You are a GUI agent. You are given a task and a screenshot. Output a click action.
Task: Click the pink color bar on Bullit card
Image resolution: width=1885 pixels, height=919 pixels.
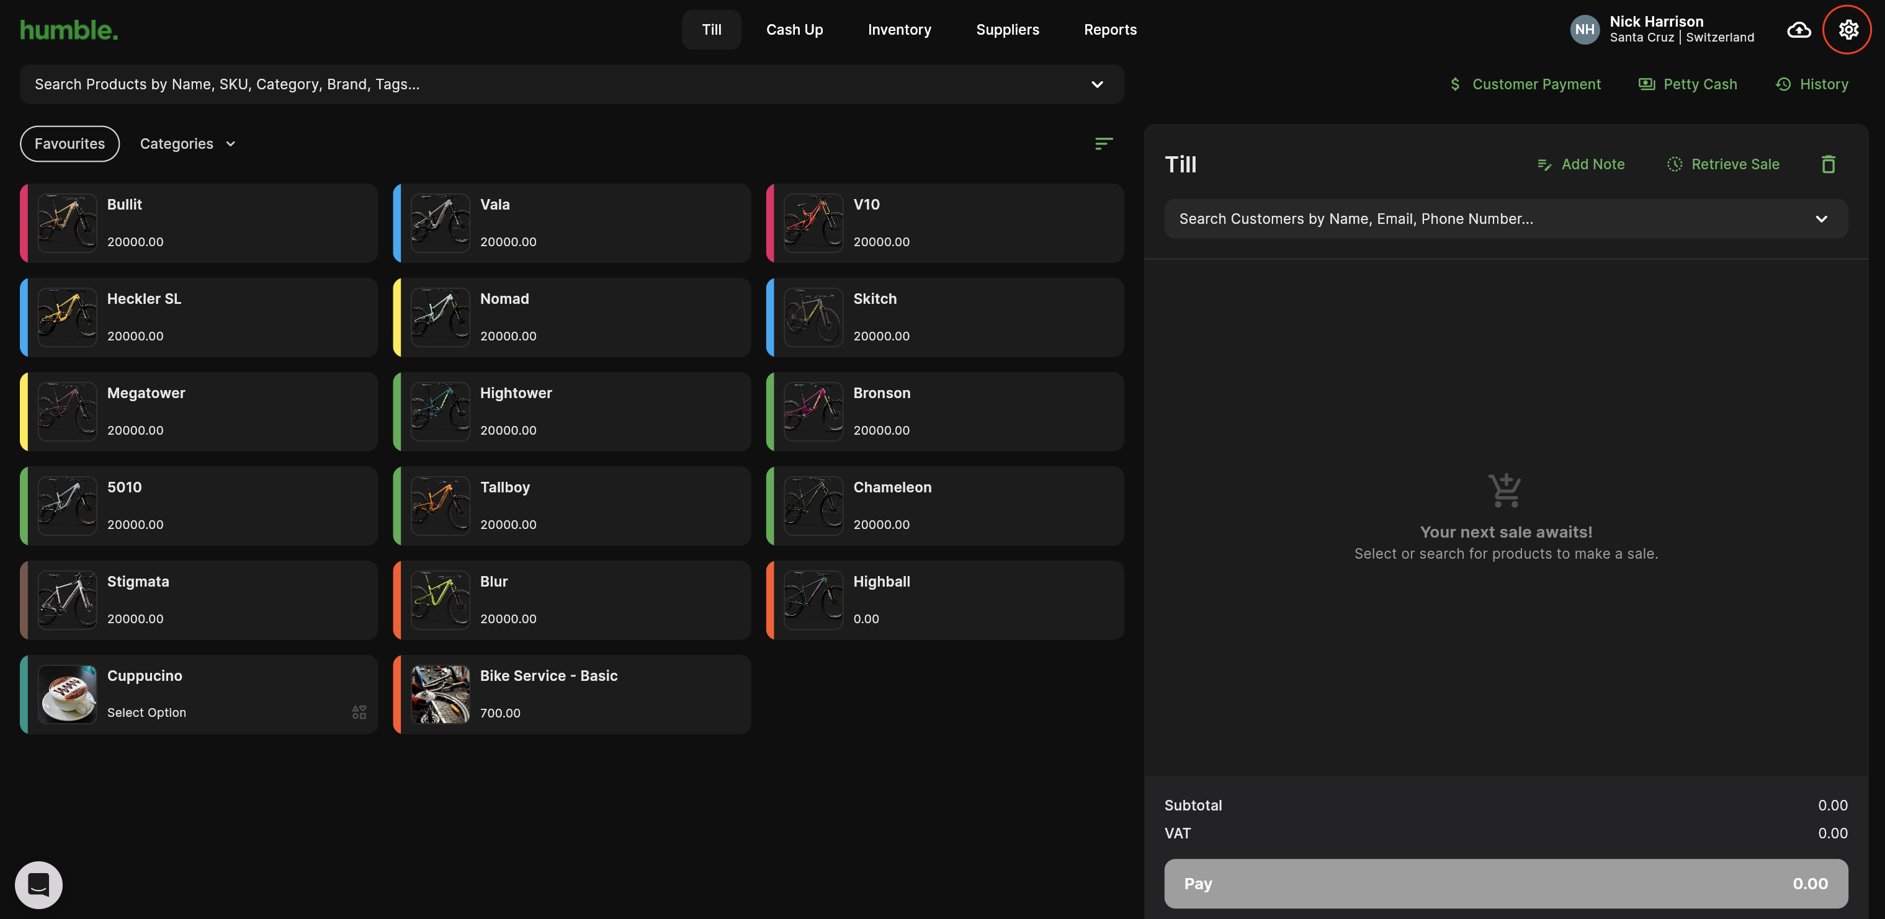point(24,223)
